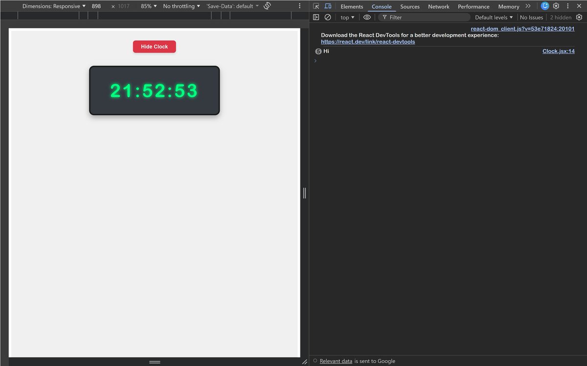Open the Clock.jsx:14 source link
The image size is (587, 366).
pyautogui.click(x=558, y=51)
